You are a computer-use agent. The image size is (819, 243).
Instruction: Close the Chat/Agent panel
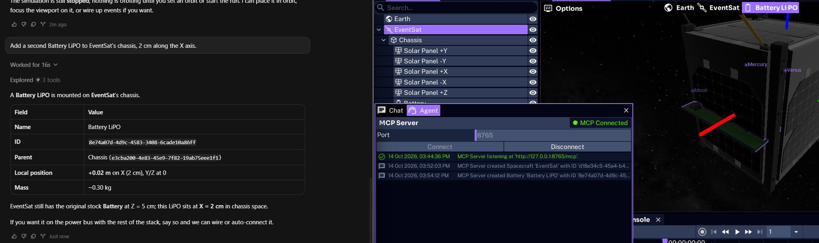(x=626, y=110)
